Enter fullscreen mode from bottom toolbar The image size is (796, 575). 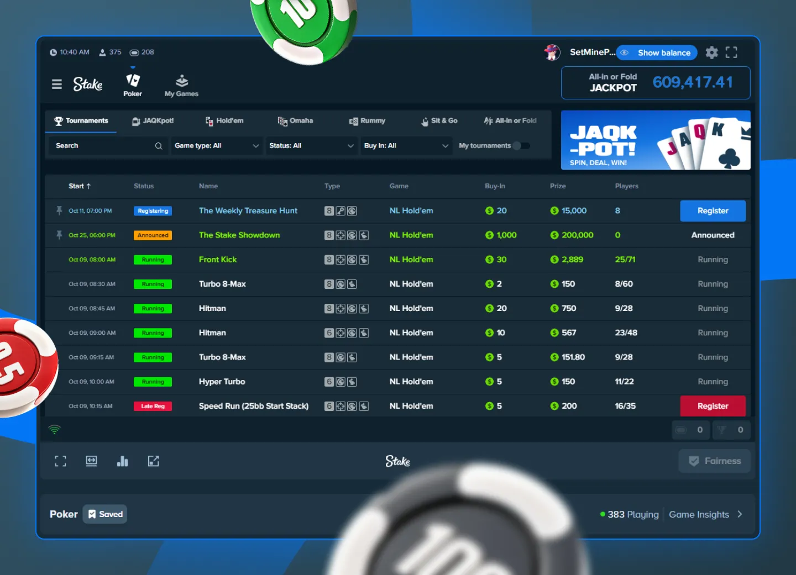[x=61, y=461]
